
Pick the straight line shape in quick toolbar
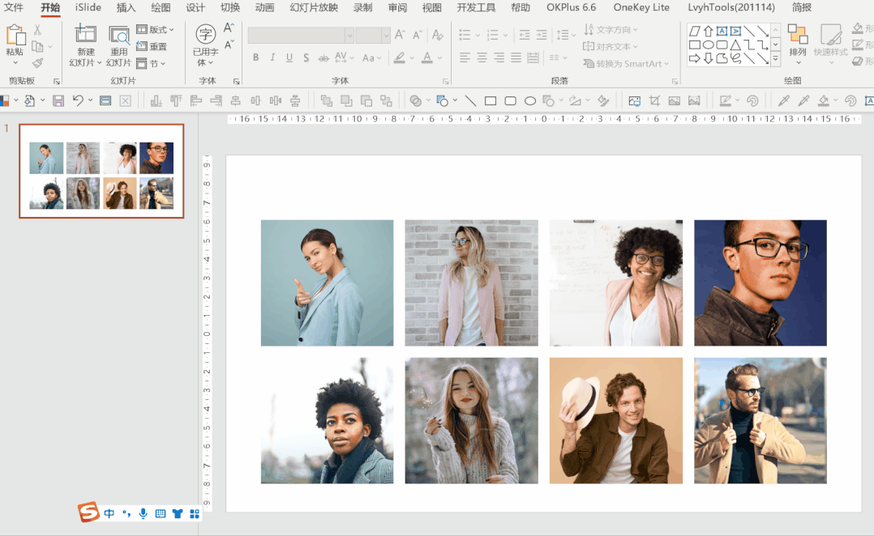click(x=470, y=101)
